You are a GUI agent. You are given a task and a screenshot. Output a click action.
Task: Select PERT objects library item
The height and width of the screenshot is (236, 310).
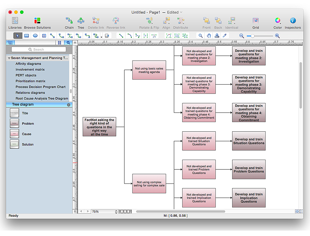[26, 75]
